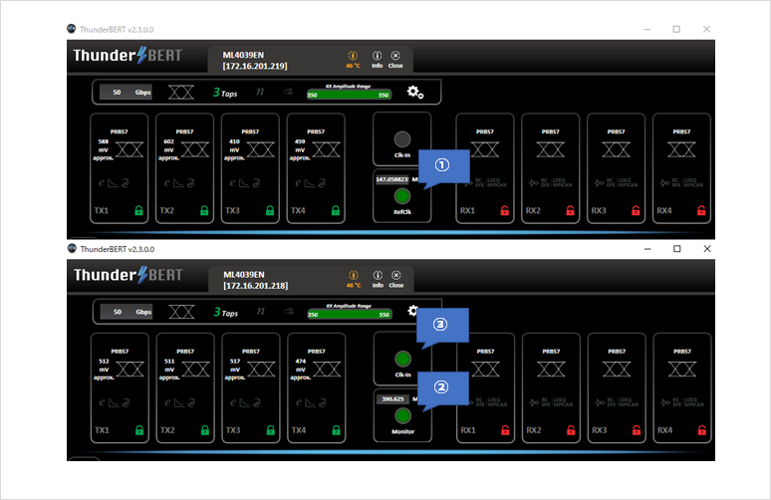The height and width of the screenshot is (500, 771).
Task: Click RX4 eye diagram icon in .219 window
Action: click(681, 149)
